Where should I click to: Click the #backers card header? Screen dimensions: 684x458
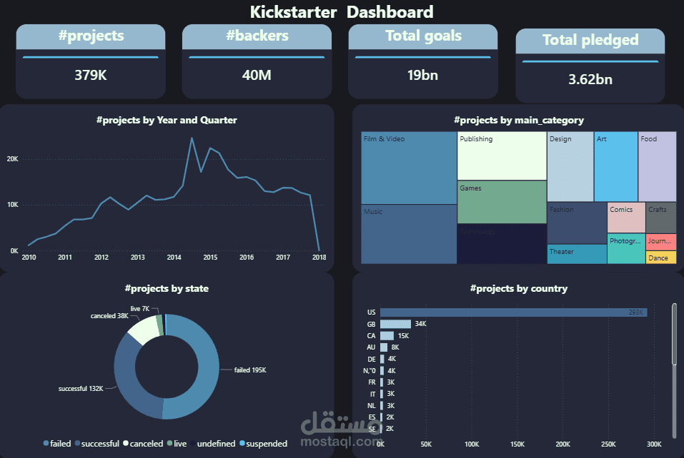257,36
